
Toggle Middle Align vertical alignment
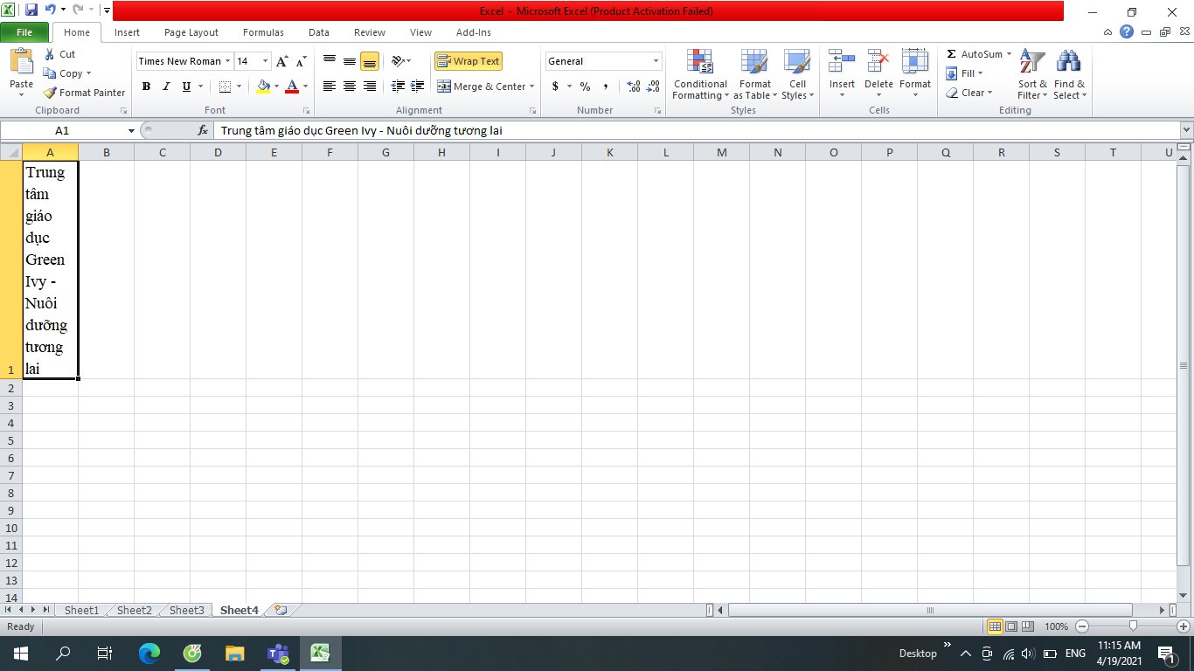pyautogui.click(x=350, y=61)
